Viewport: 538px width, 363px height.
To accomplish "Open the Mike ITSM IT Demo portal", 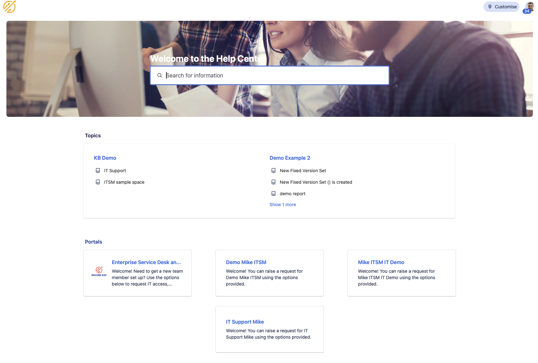I will coord(381,262).
